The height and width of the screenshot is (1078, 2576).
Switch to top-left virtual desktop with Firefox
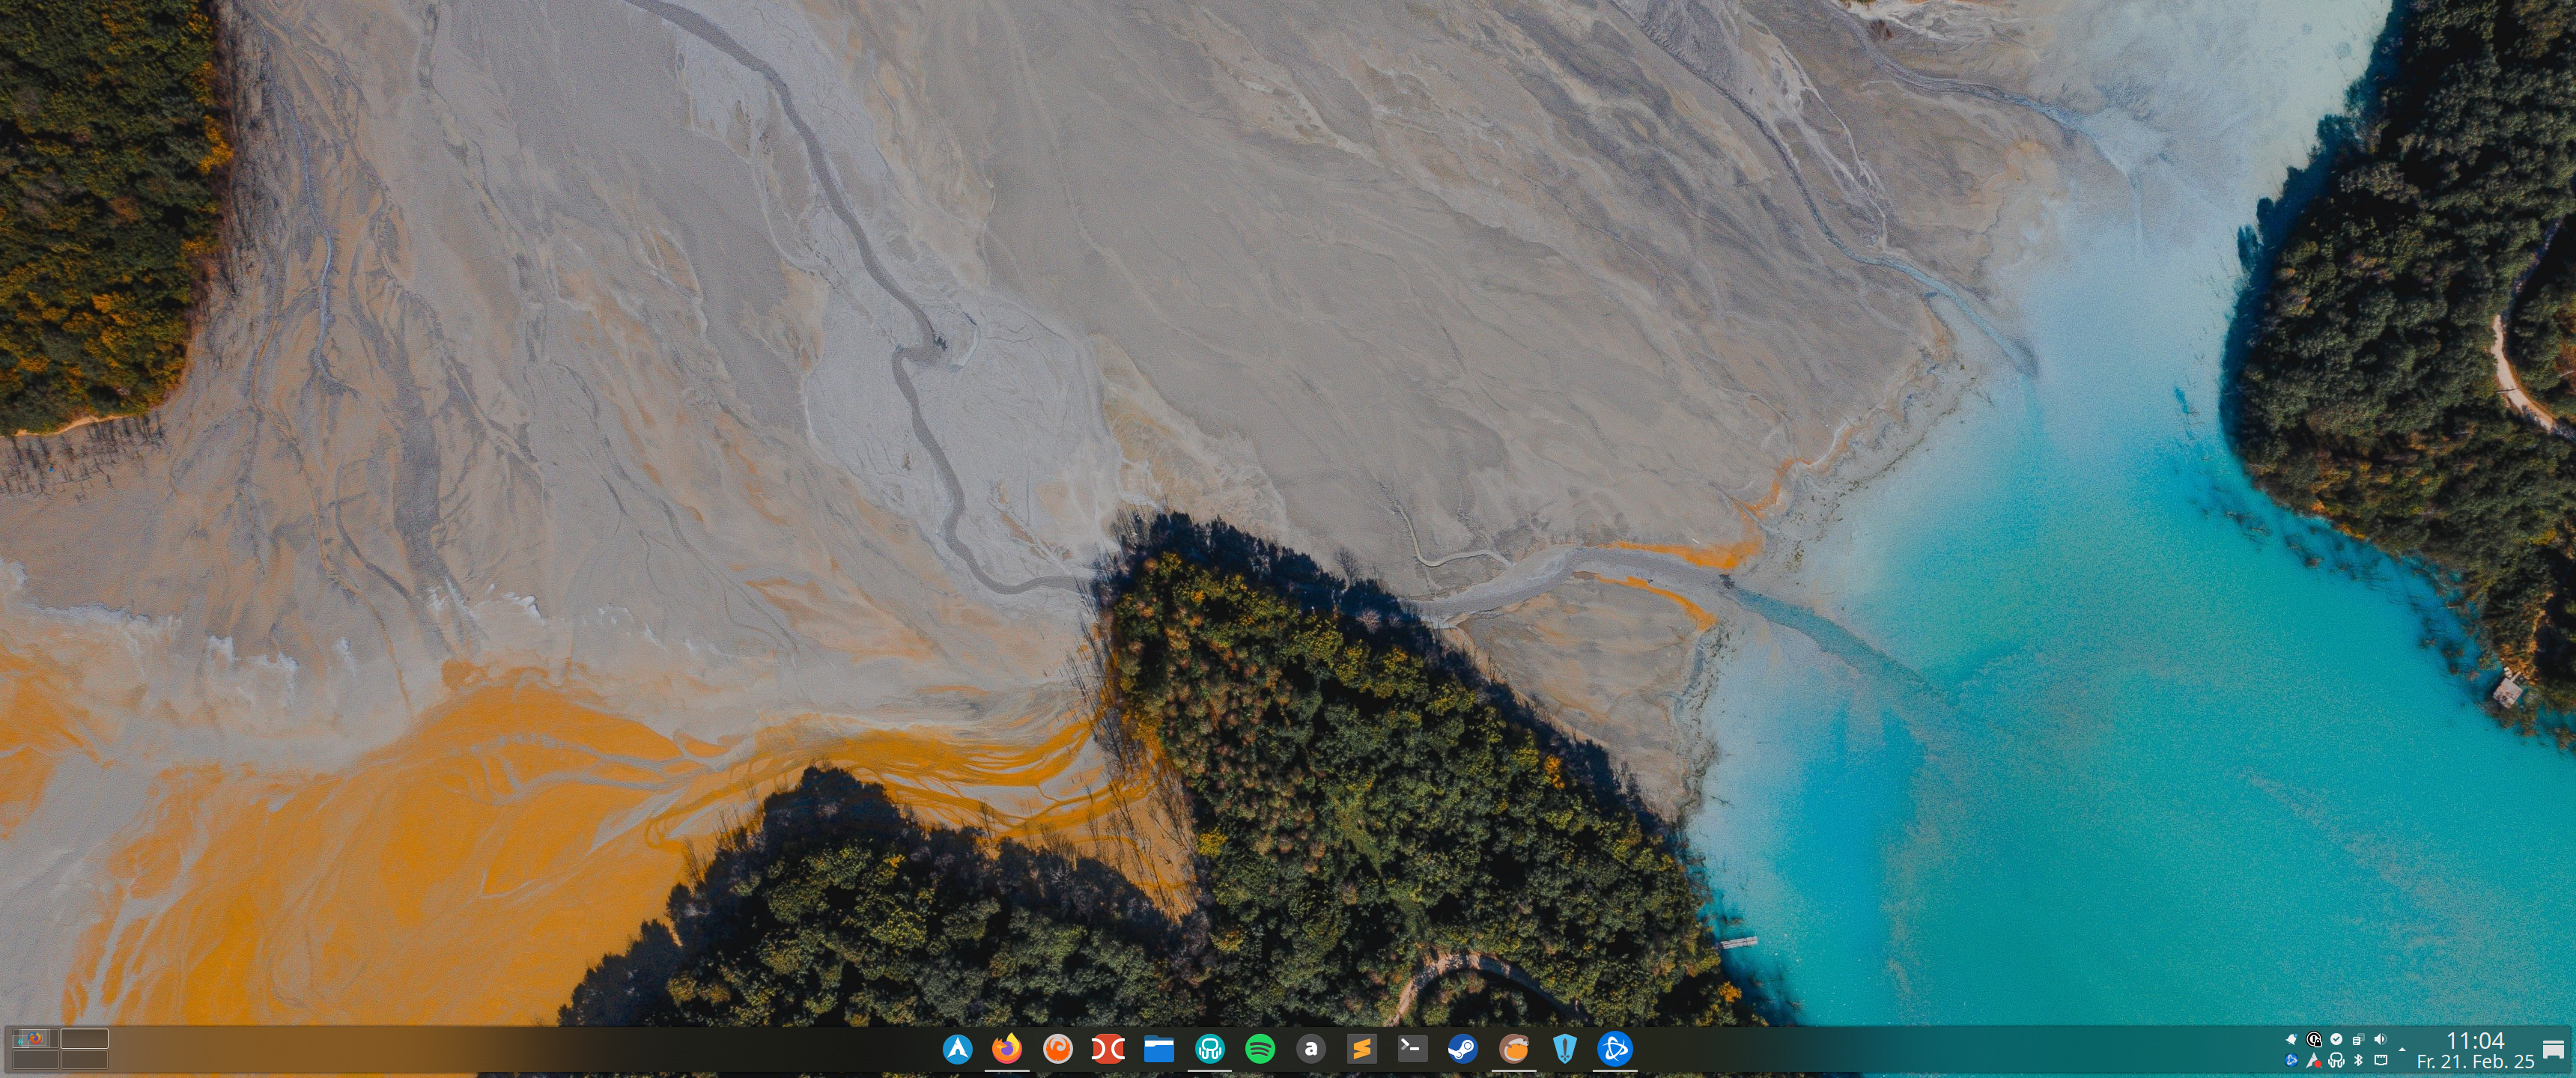pos(36,1038)
